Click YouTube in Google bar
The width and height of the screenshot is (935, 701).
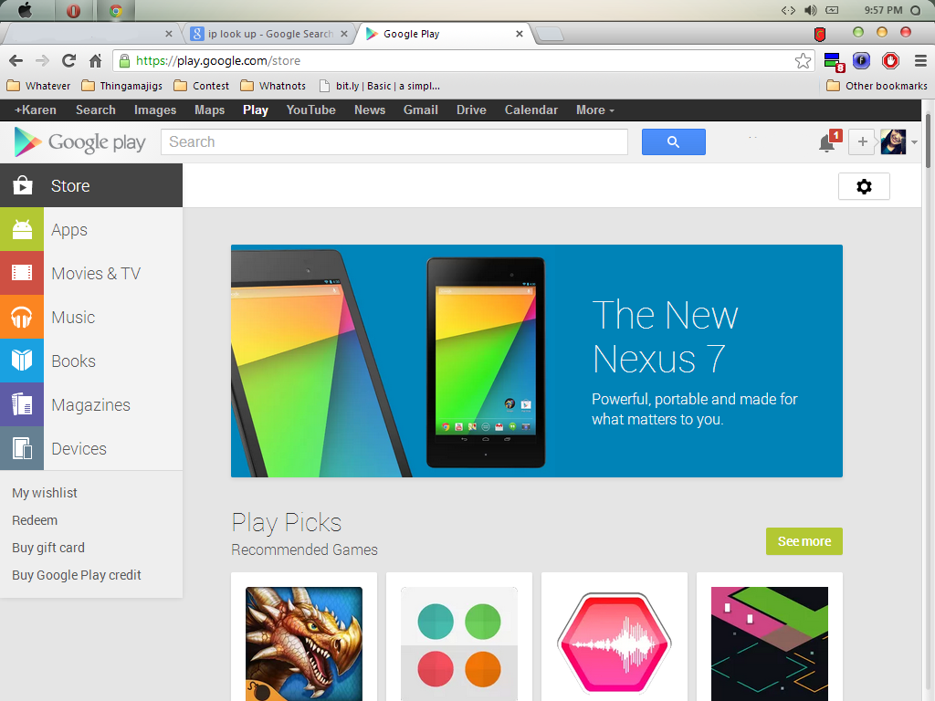click(310, 110)
